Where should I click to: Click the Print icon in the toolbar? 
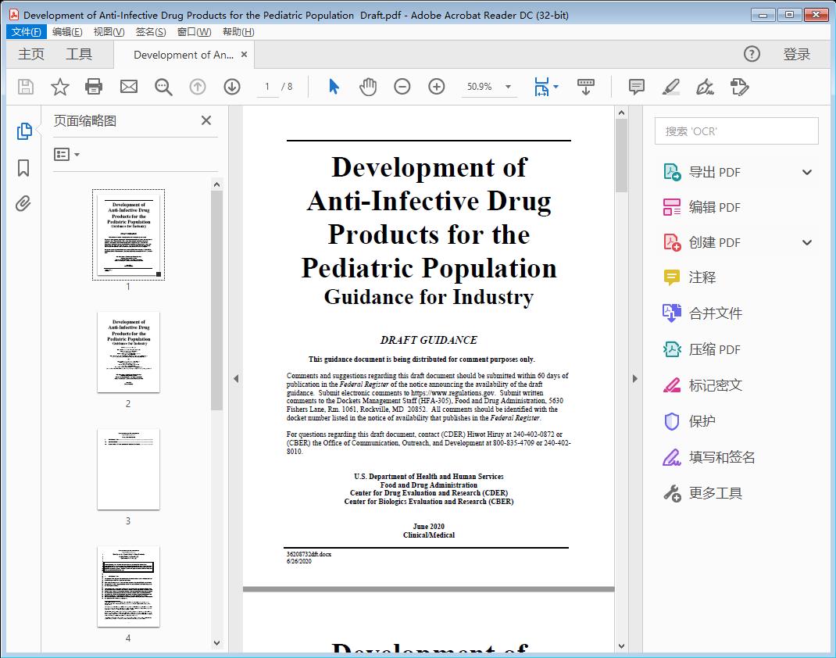[94, 86]
